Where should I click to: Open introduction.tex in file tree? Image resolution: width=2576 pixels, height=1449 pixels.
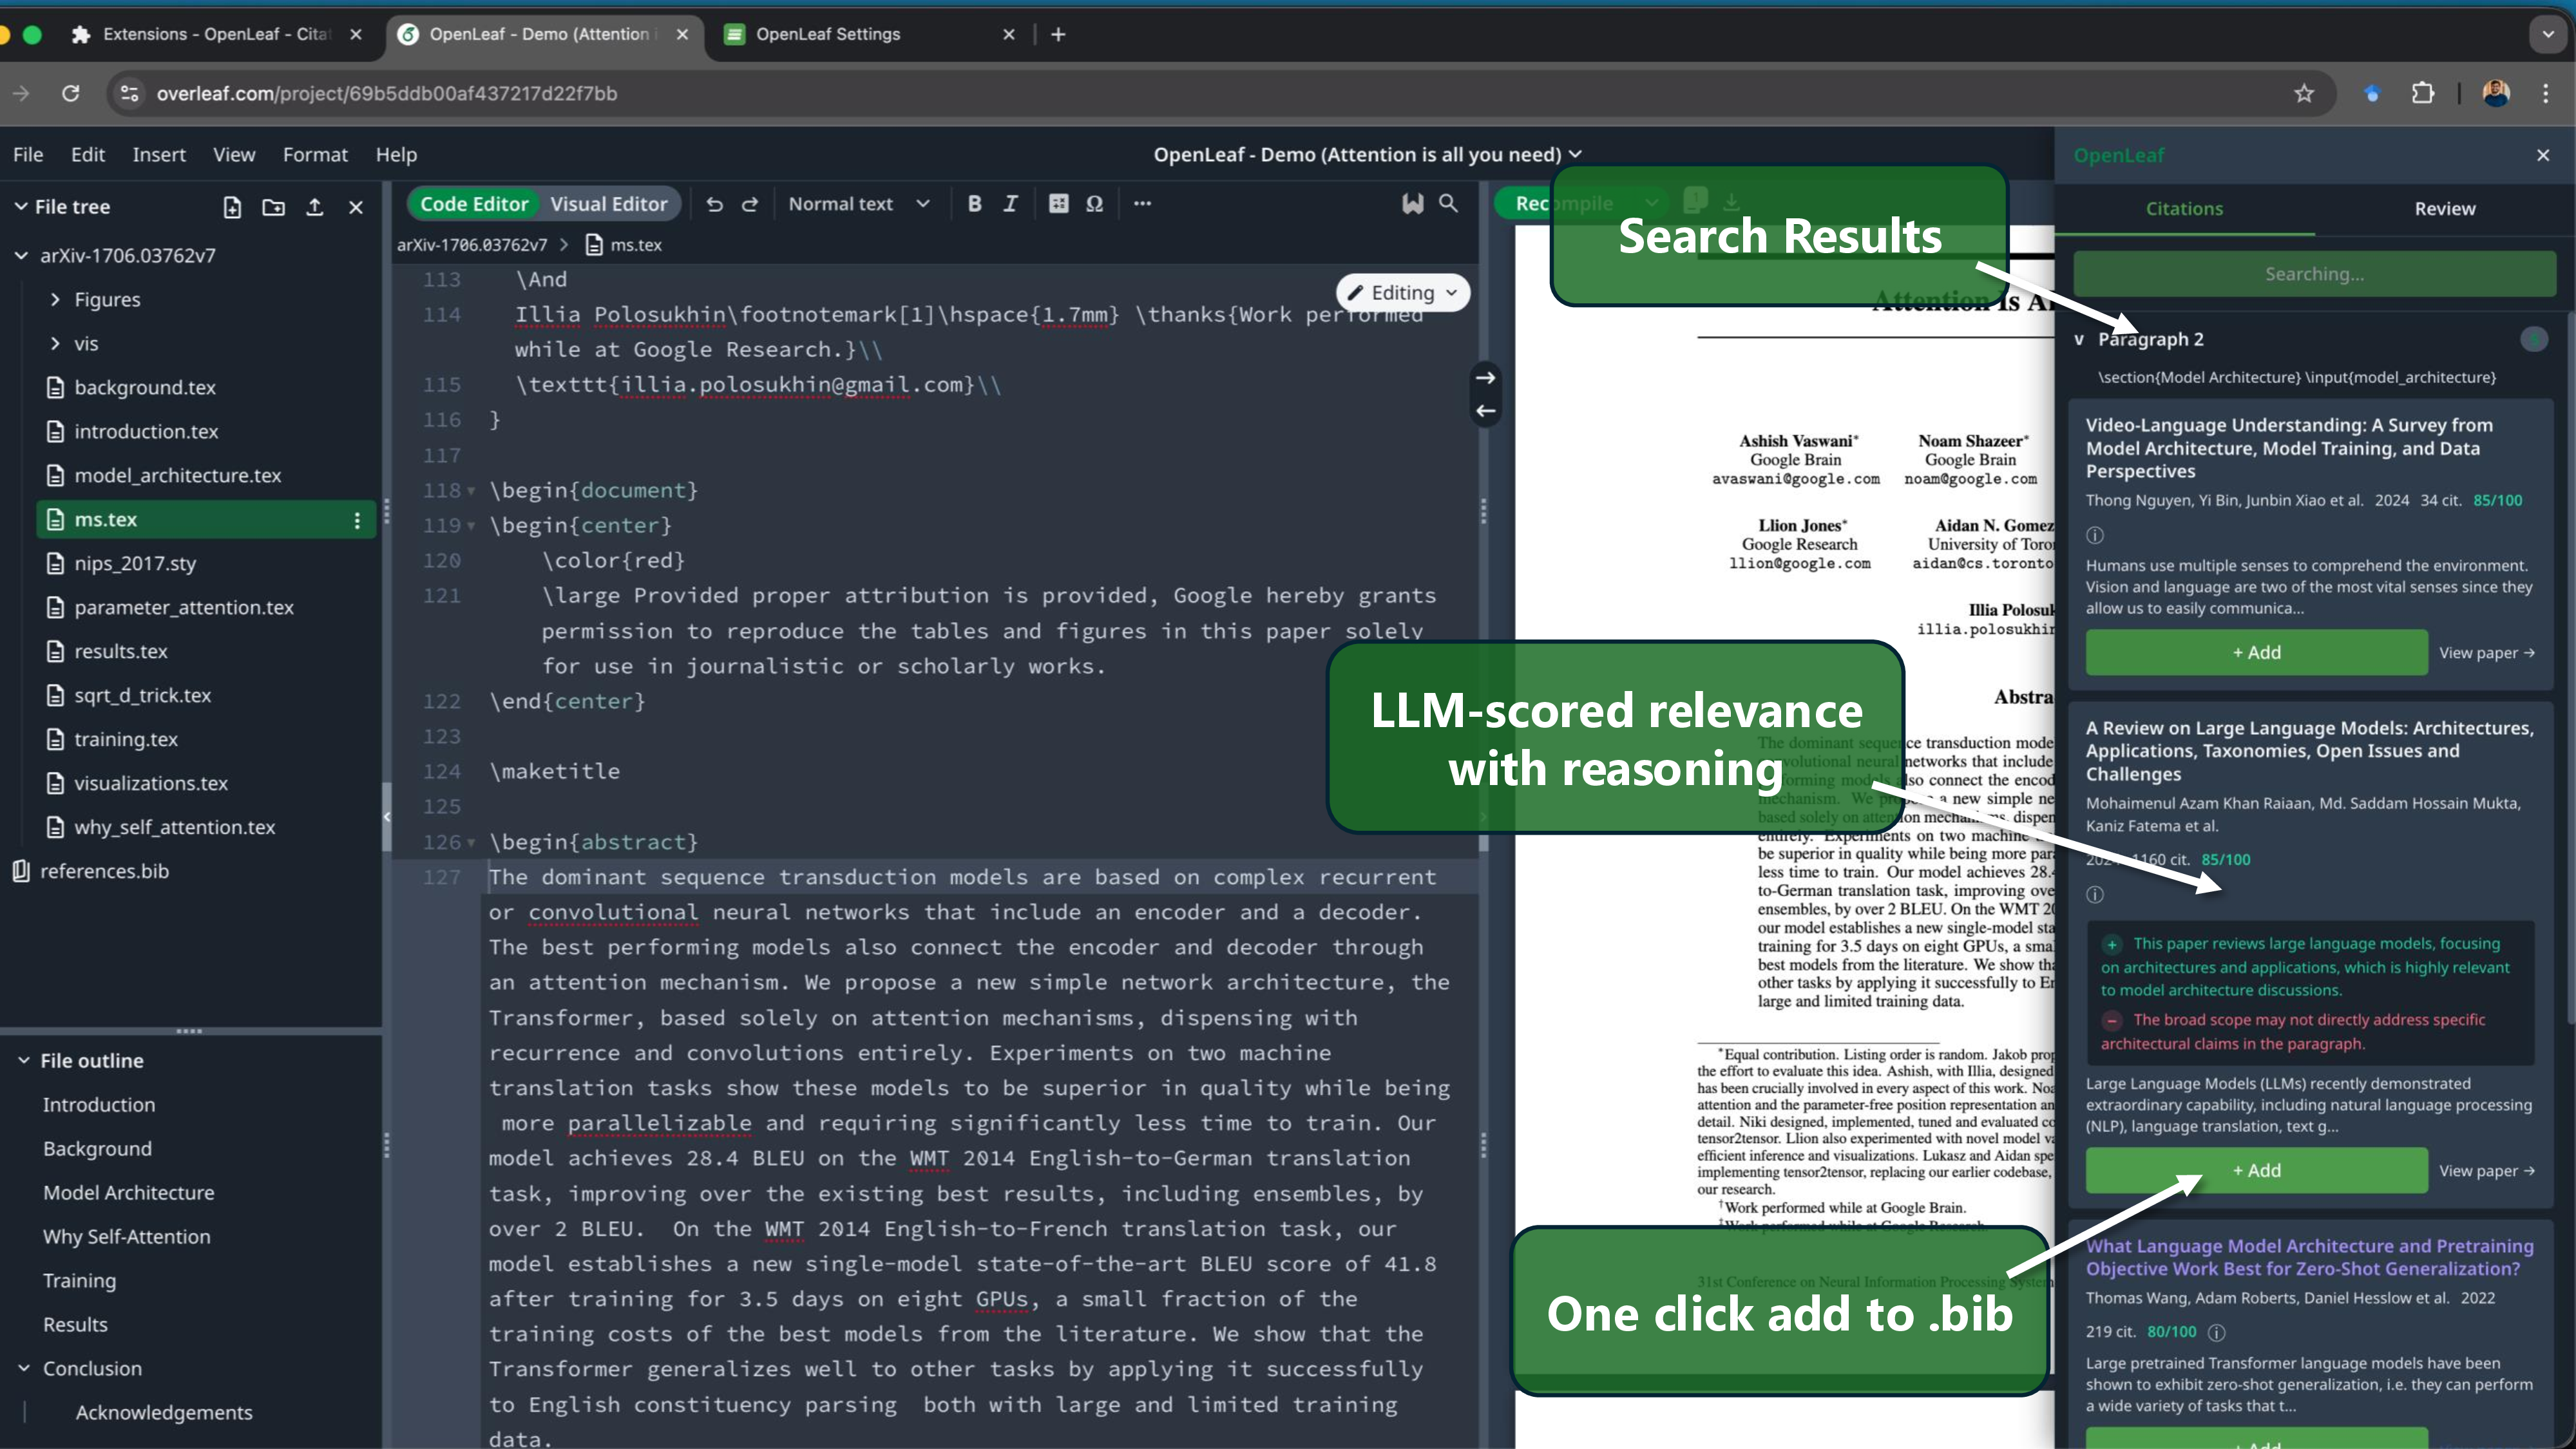click(146, 432)
